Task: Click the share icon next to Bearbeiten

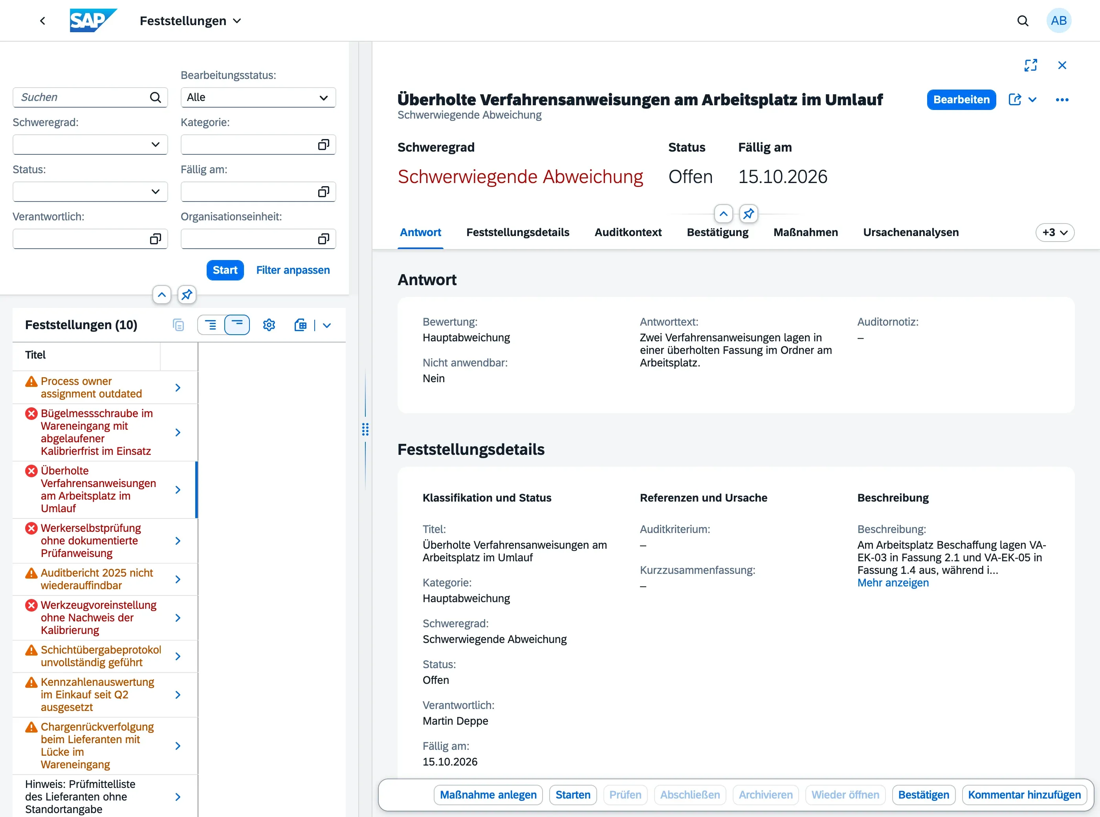Action: (1014, 100)
